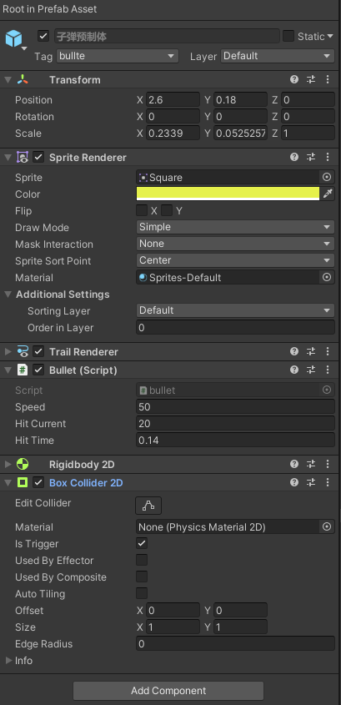Open the yellow Color swatch

pos(228,194)
